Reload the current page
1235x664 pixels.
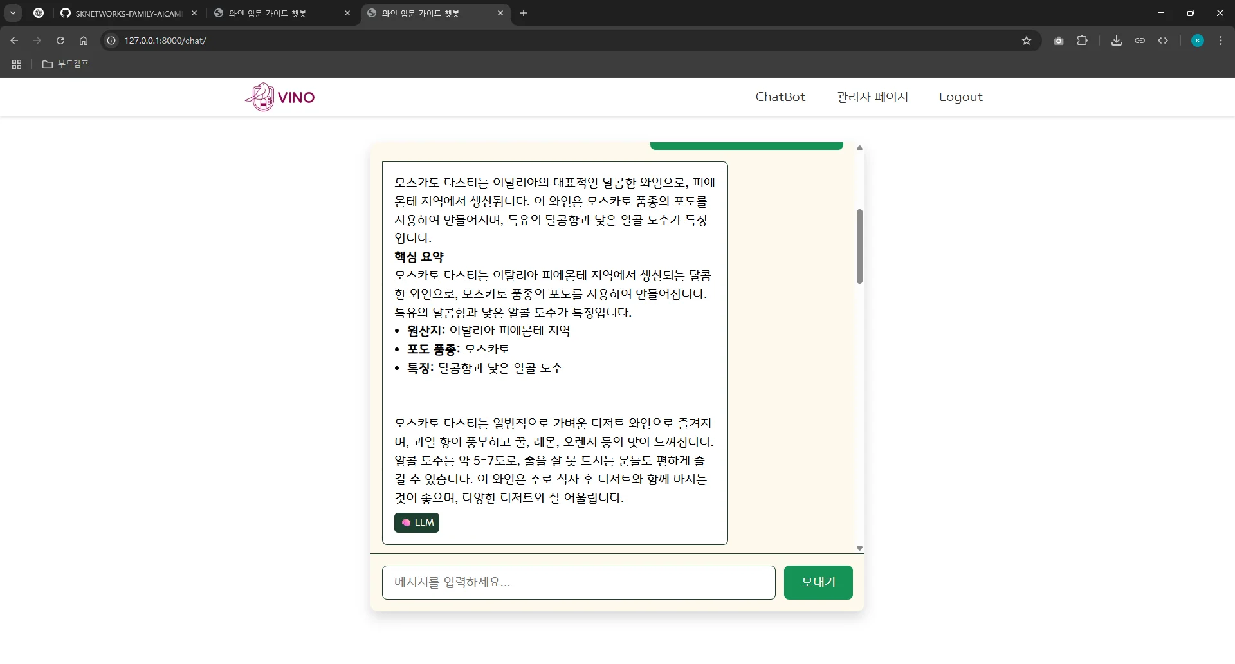(60, 41)
